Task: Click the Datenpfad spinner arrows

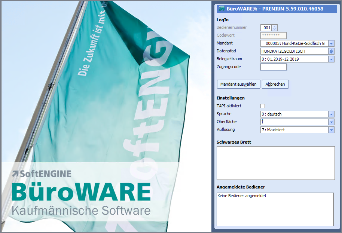Action: (x=331, y=51)
